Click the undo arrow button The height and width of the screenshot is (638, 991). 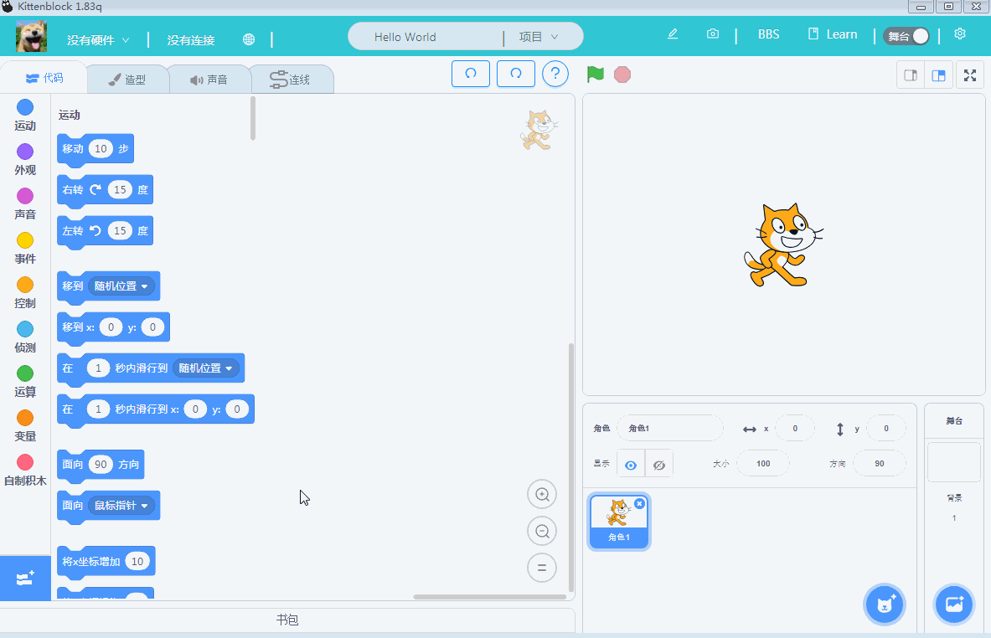click(x=471, y=74)
